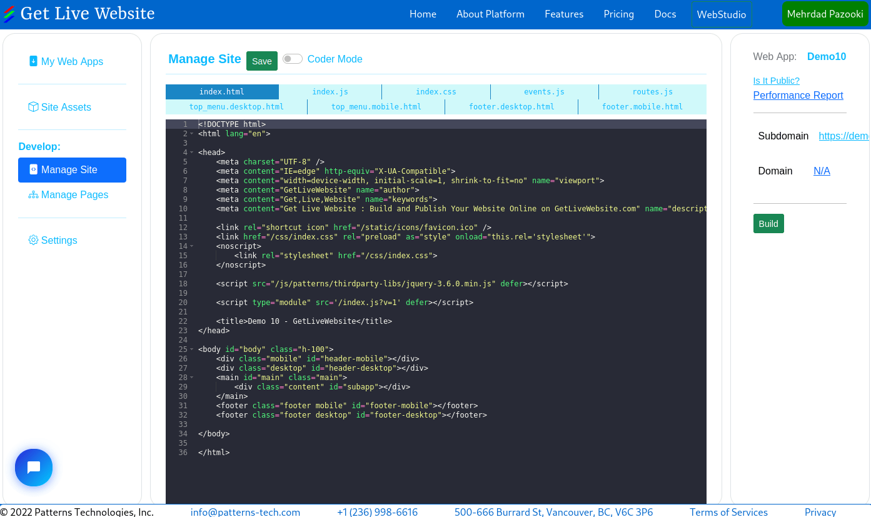871x517 pixels.
Task: Open the index.css file tab
Action: [436, 92]
